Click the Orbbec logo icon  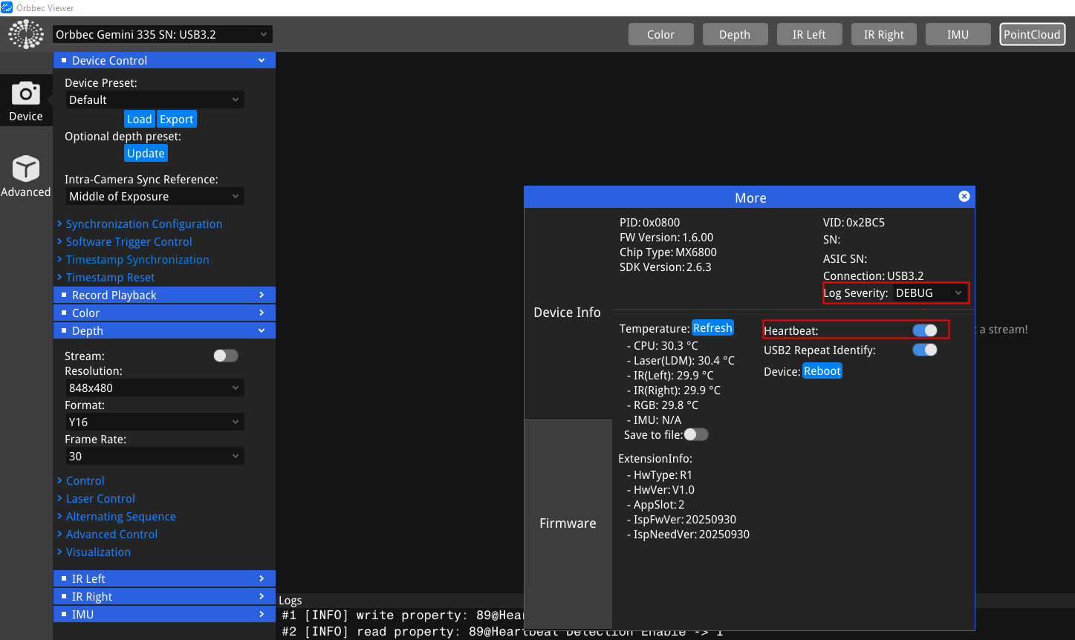[26, 34]
